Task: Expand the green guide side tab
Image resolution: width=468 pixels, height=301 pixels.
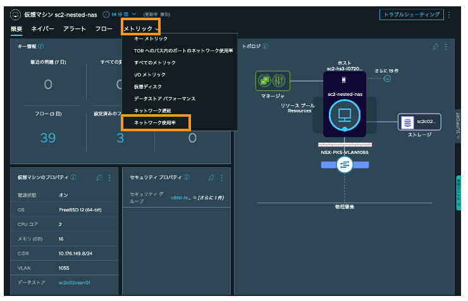Action: click(x=459, y=193)
